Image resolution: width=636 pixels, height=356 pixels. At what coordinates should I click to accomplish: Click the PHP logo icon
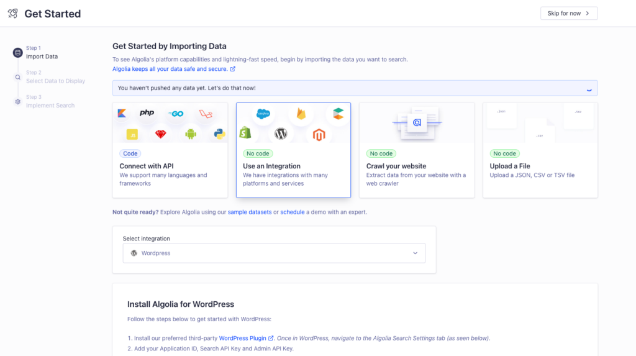[147, 113]
